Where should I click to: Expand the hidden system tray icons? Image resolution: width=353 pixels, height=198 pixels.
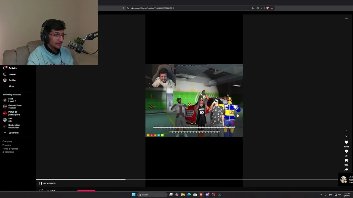coord(321,195)
